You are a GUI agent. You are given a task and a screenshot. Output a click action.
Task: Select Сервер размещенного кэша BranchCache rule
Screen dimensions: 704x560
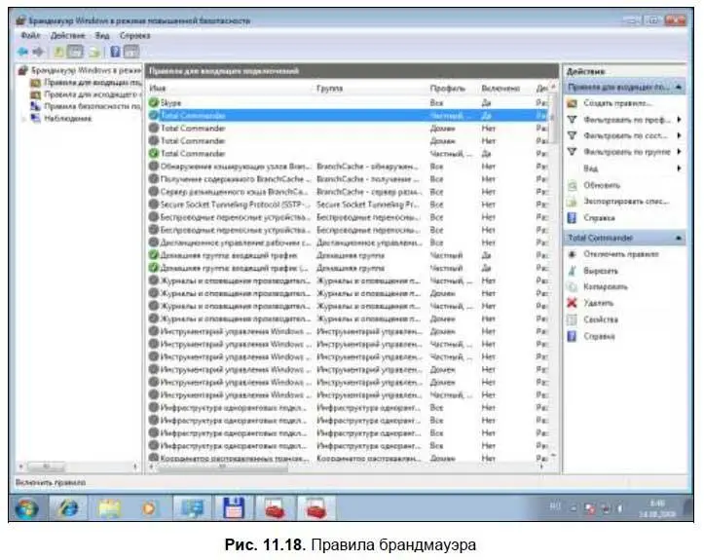click(x=348, y=192)
